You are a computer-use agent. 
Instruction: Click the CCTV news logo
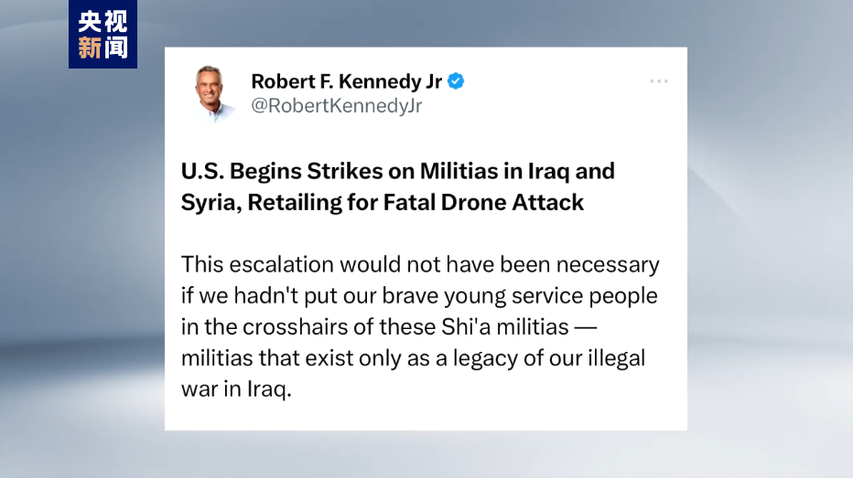click(103, 35)
